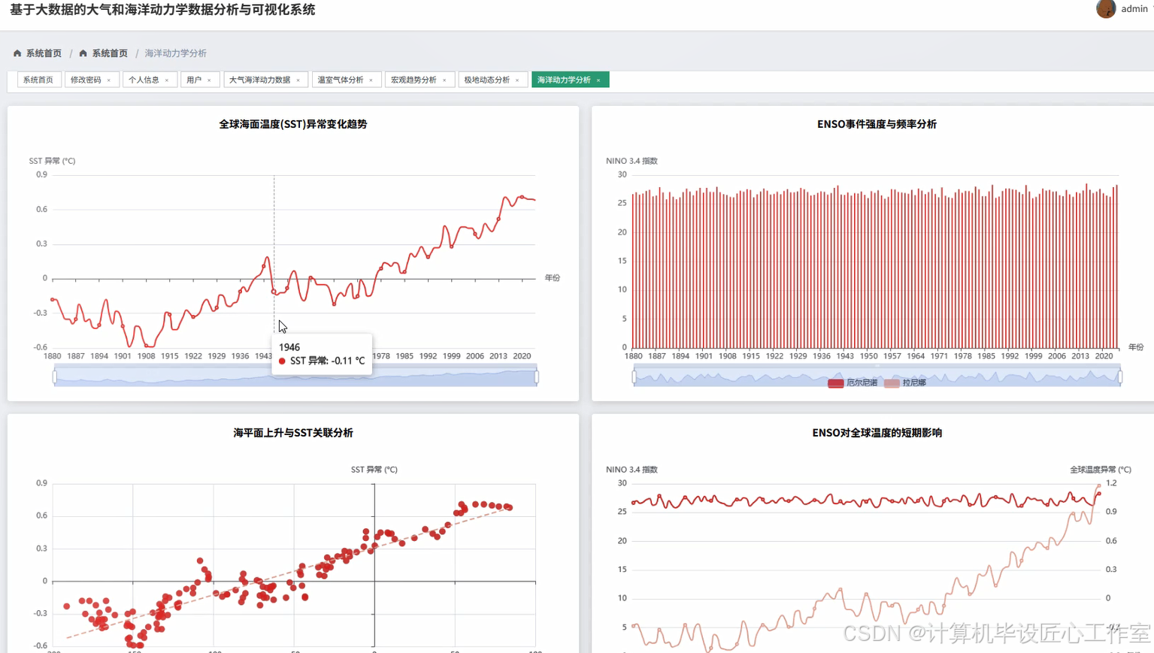Close the 用户 tab

pyautogui.click(x=209, y=80)
